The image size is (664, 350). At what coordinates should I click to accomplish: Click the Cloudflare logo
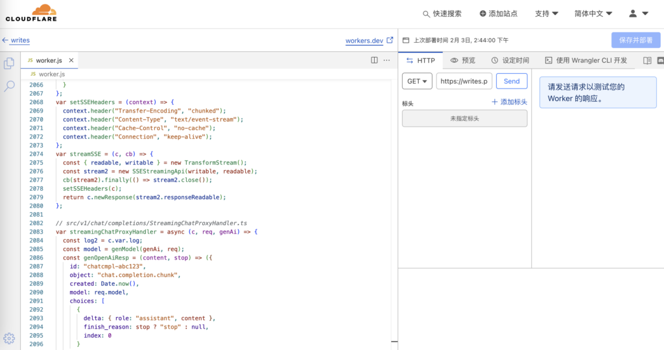31,13
